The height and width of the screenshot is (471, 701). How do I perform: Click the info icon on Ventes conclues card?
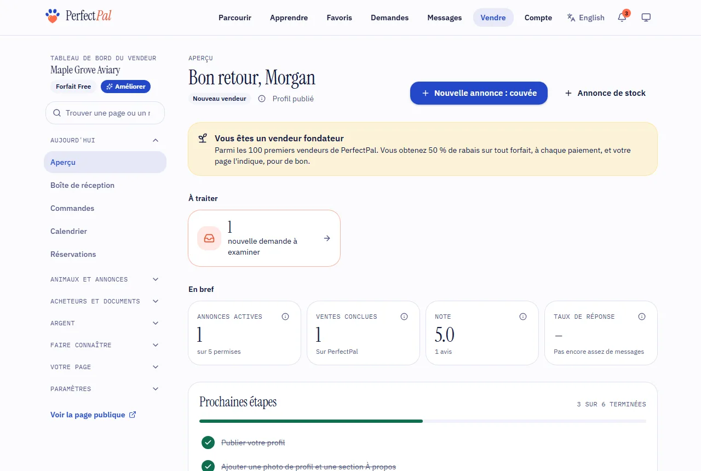pyautogui.click(x=404, y=317)
